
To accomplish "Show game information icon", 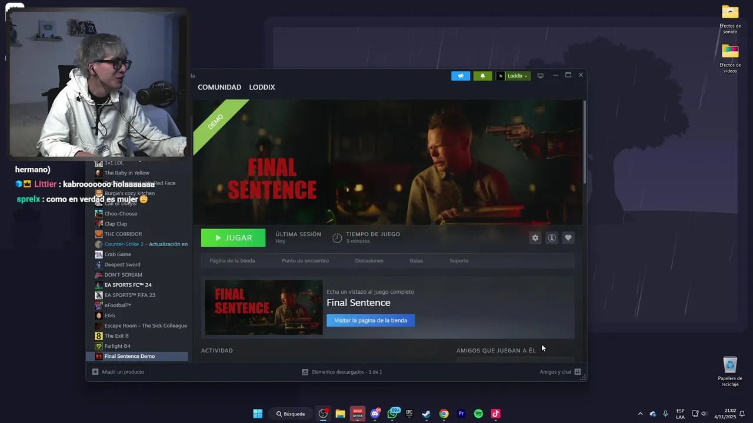I will click(x=551, y=238).
